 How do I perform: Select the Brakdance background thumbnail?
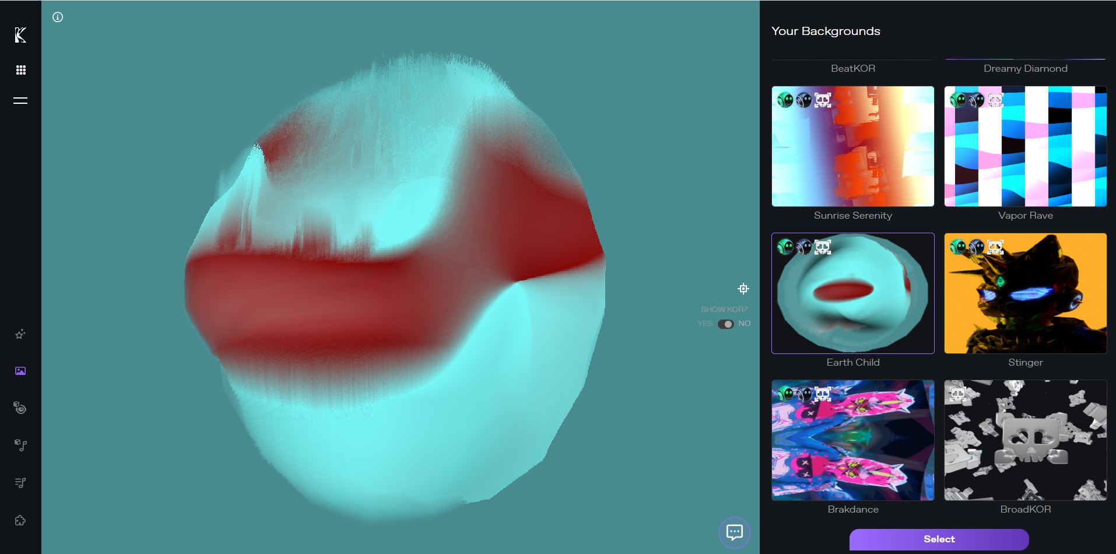tap(852, 440)
